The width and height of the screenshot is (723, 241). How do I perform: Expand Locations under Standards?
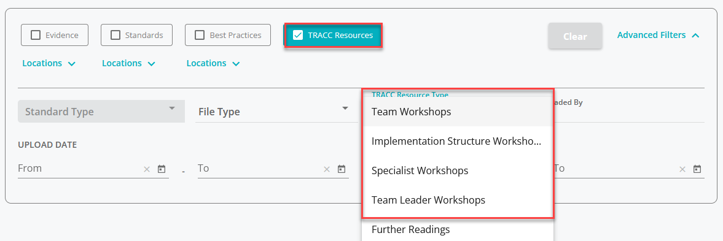coord(128,63)
